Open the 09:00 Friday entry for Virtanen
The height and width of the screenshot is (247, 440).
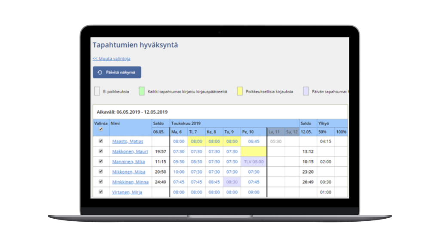[x=254, y=192]
